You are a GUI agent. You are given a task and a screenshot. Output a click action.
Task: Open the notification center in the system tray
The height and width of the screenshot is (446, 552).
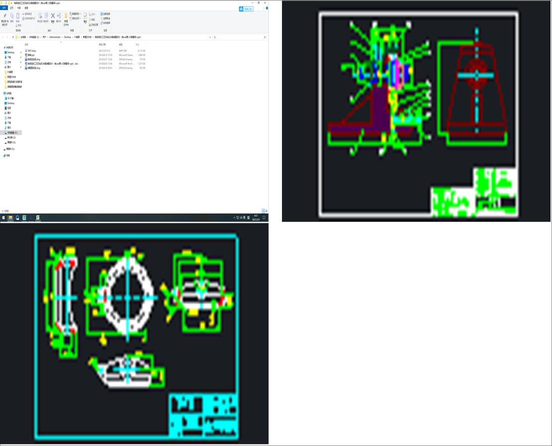click(x=264, y=218)
